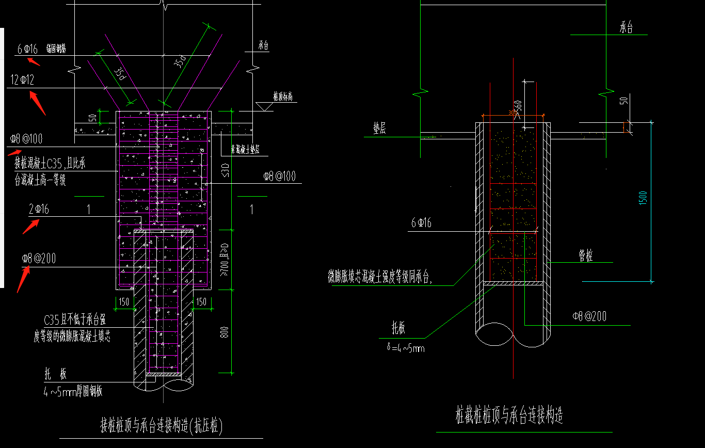Select the '4~5mm厚圆钢板' annotation

coord(73,391)
